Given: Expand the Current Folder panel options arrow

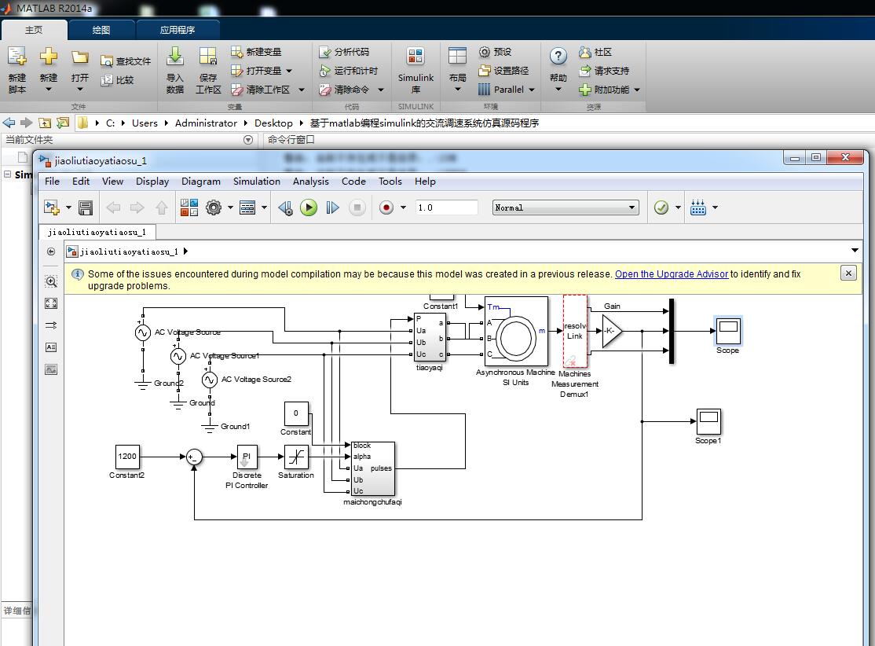Looking at the screenshot, I should click(248, 140).
